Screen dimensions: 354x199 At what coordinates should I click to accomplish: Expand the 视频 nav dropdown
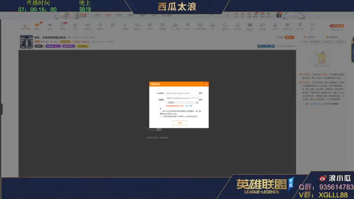pos(131,15)
